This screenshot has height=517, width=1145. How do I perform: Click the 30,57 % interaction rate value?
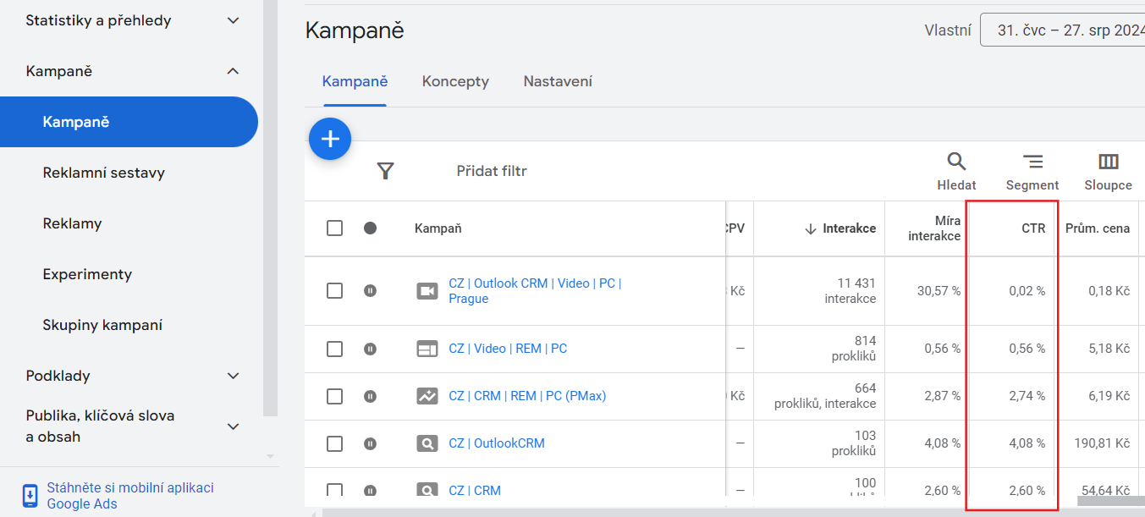[x=939, y=291]
